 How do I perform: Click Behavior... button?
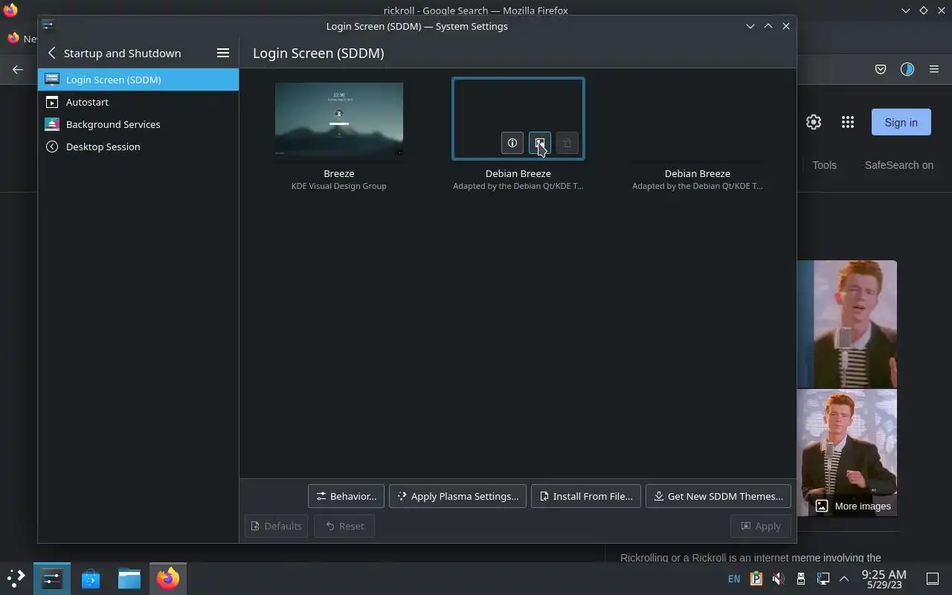pyautogui.click(x=346, y=496)
